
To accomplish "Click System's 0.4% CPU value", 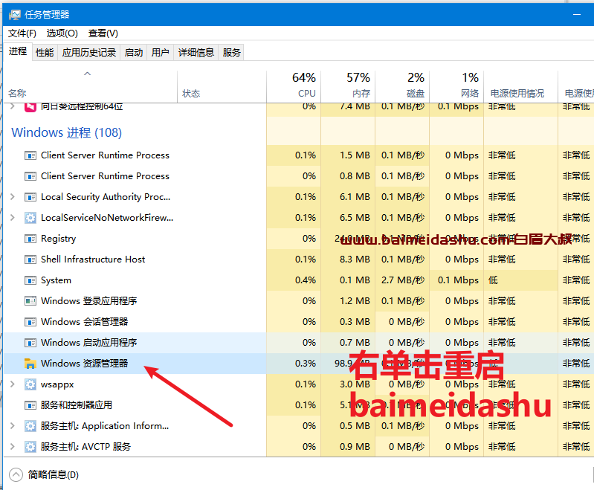I will pyautogui.click(x=306, y=280).
